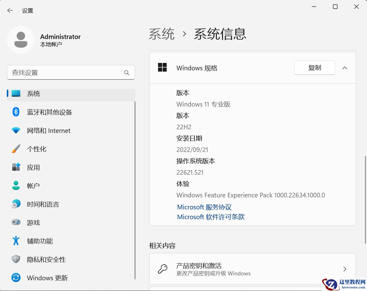The image size is (367, 291).
Task: Open the search magnifier in 查找设置
Action: coord(127,72)
